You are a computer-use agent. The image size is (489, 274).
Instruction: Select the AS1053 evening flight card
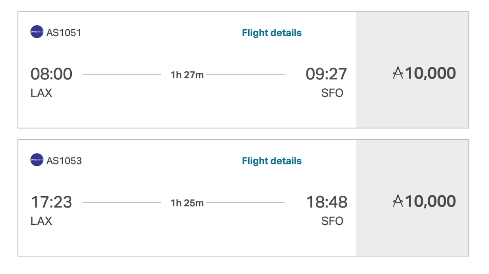[183, 197]
